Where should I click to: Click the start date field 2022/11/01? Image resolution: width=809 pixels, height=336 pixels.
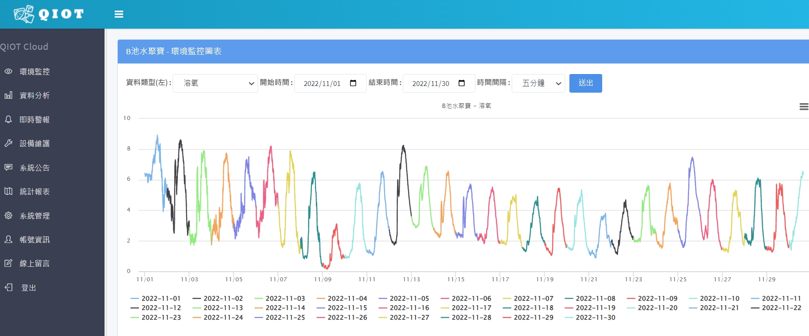pos(330,83)
